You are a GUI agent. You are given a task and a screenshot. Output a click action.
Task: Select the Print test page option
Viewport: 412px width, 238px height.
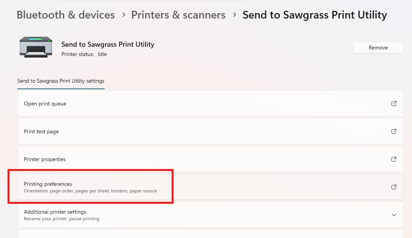[x=210, y=131]
